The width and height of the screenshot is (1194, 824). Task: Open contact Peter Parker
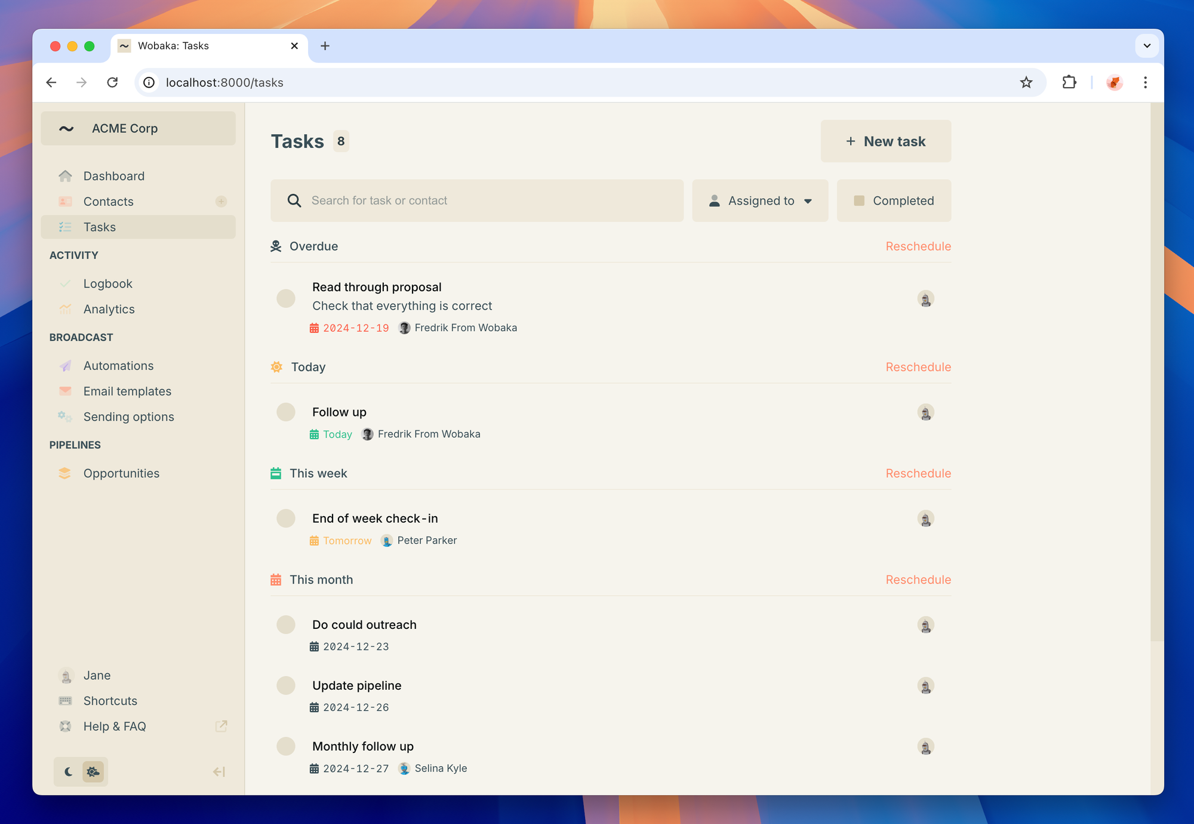[x=419, y=541]
